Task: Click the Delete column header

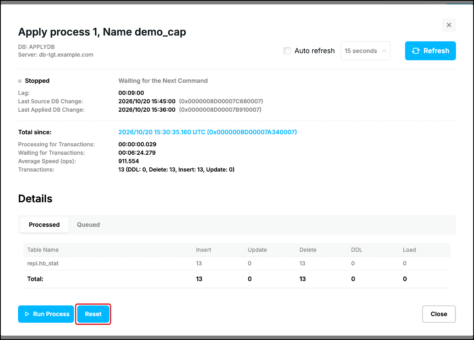Action: click(x=308, y=250)
